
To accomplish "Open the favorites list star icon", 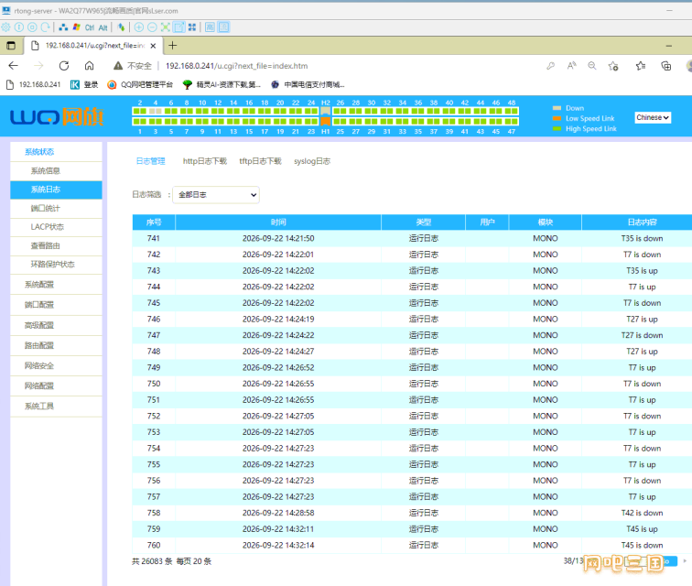I will coord(641,66).
